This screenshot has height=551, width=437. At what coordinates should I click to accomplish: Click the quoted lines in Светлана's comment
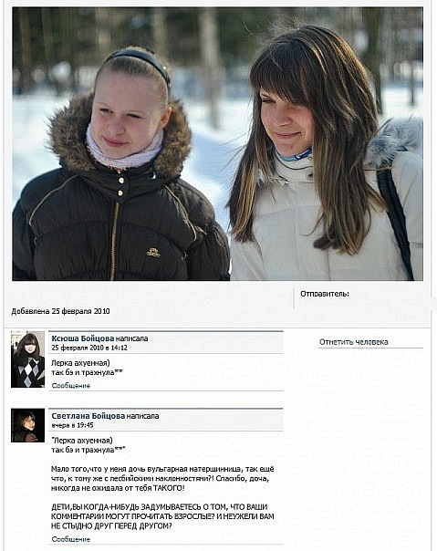[88, 445]
